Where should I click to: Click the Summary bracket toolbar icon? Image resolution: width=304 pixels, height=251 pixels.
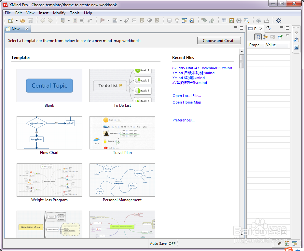point(82,21)
